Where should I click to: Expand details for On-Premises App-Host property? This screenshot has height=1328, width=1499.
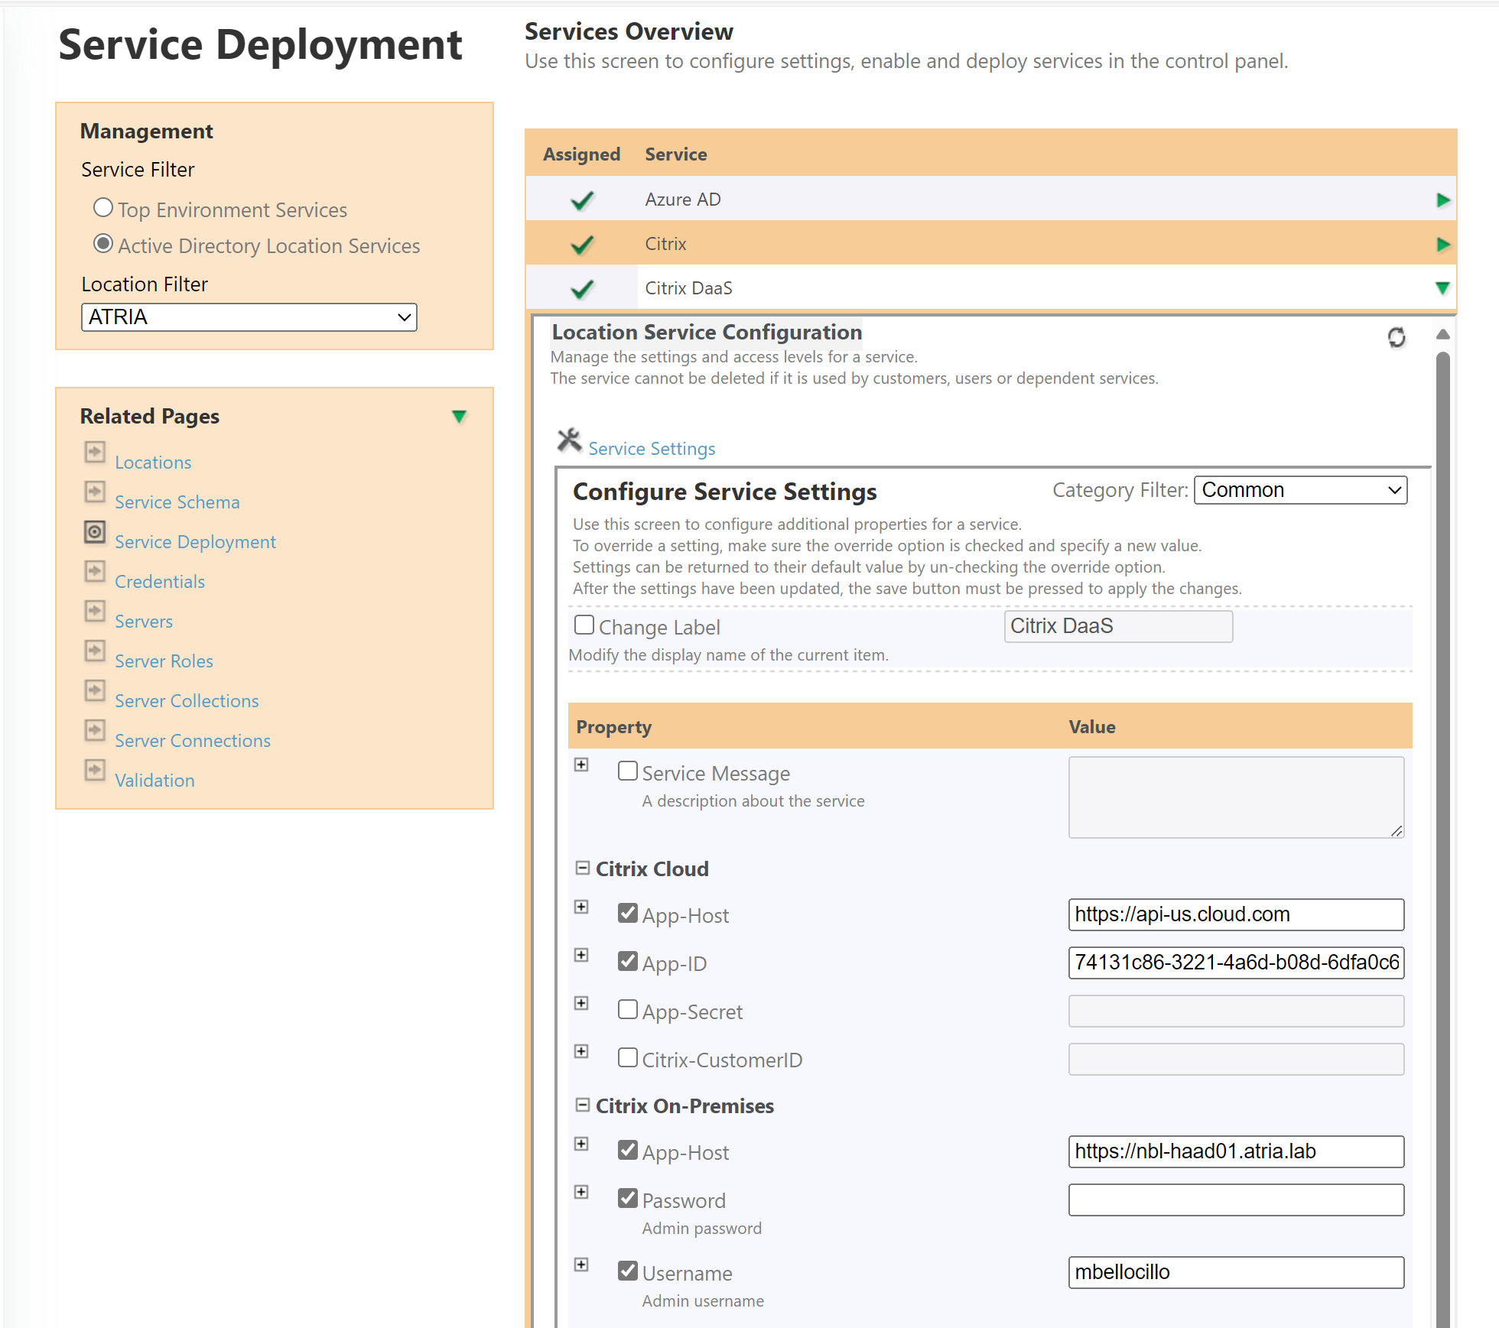coord(582,1145)
